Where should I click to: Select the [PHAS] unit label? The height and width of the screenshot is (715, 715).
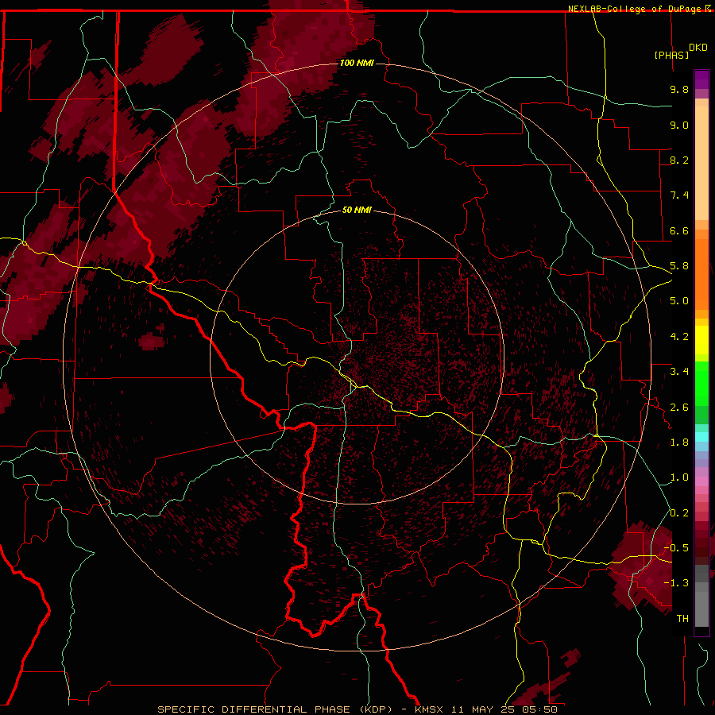671,55
